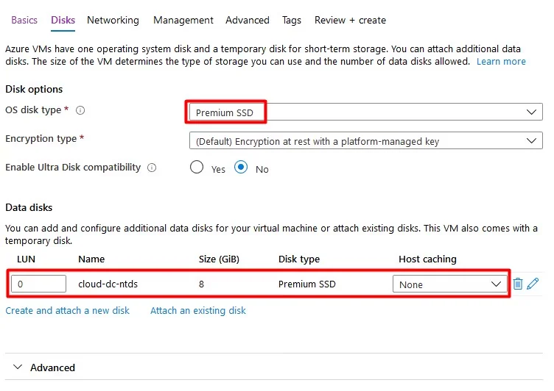Delete the cloud-dc-ntds data disk

tap(518, 284)
